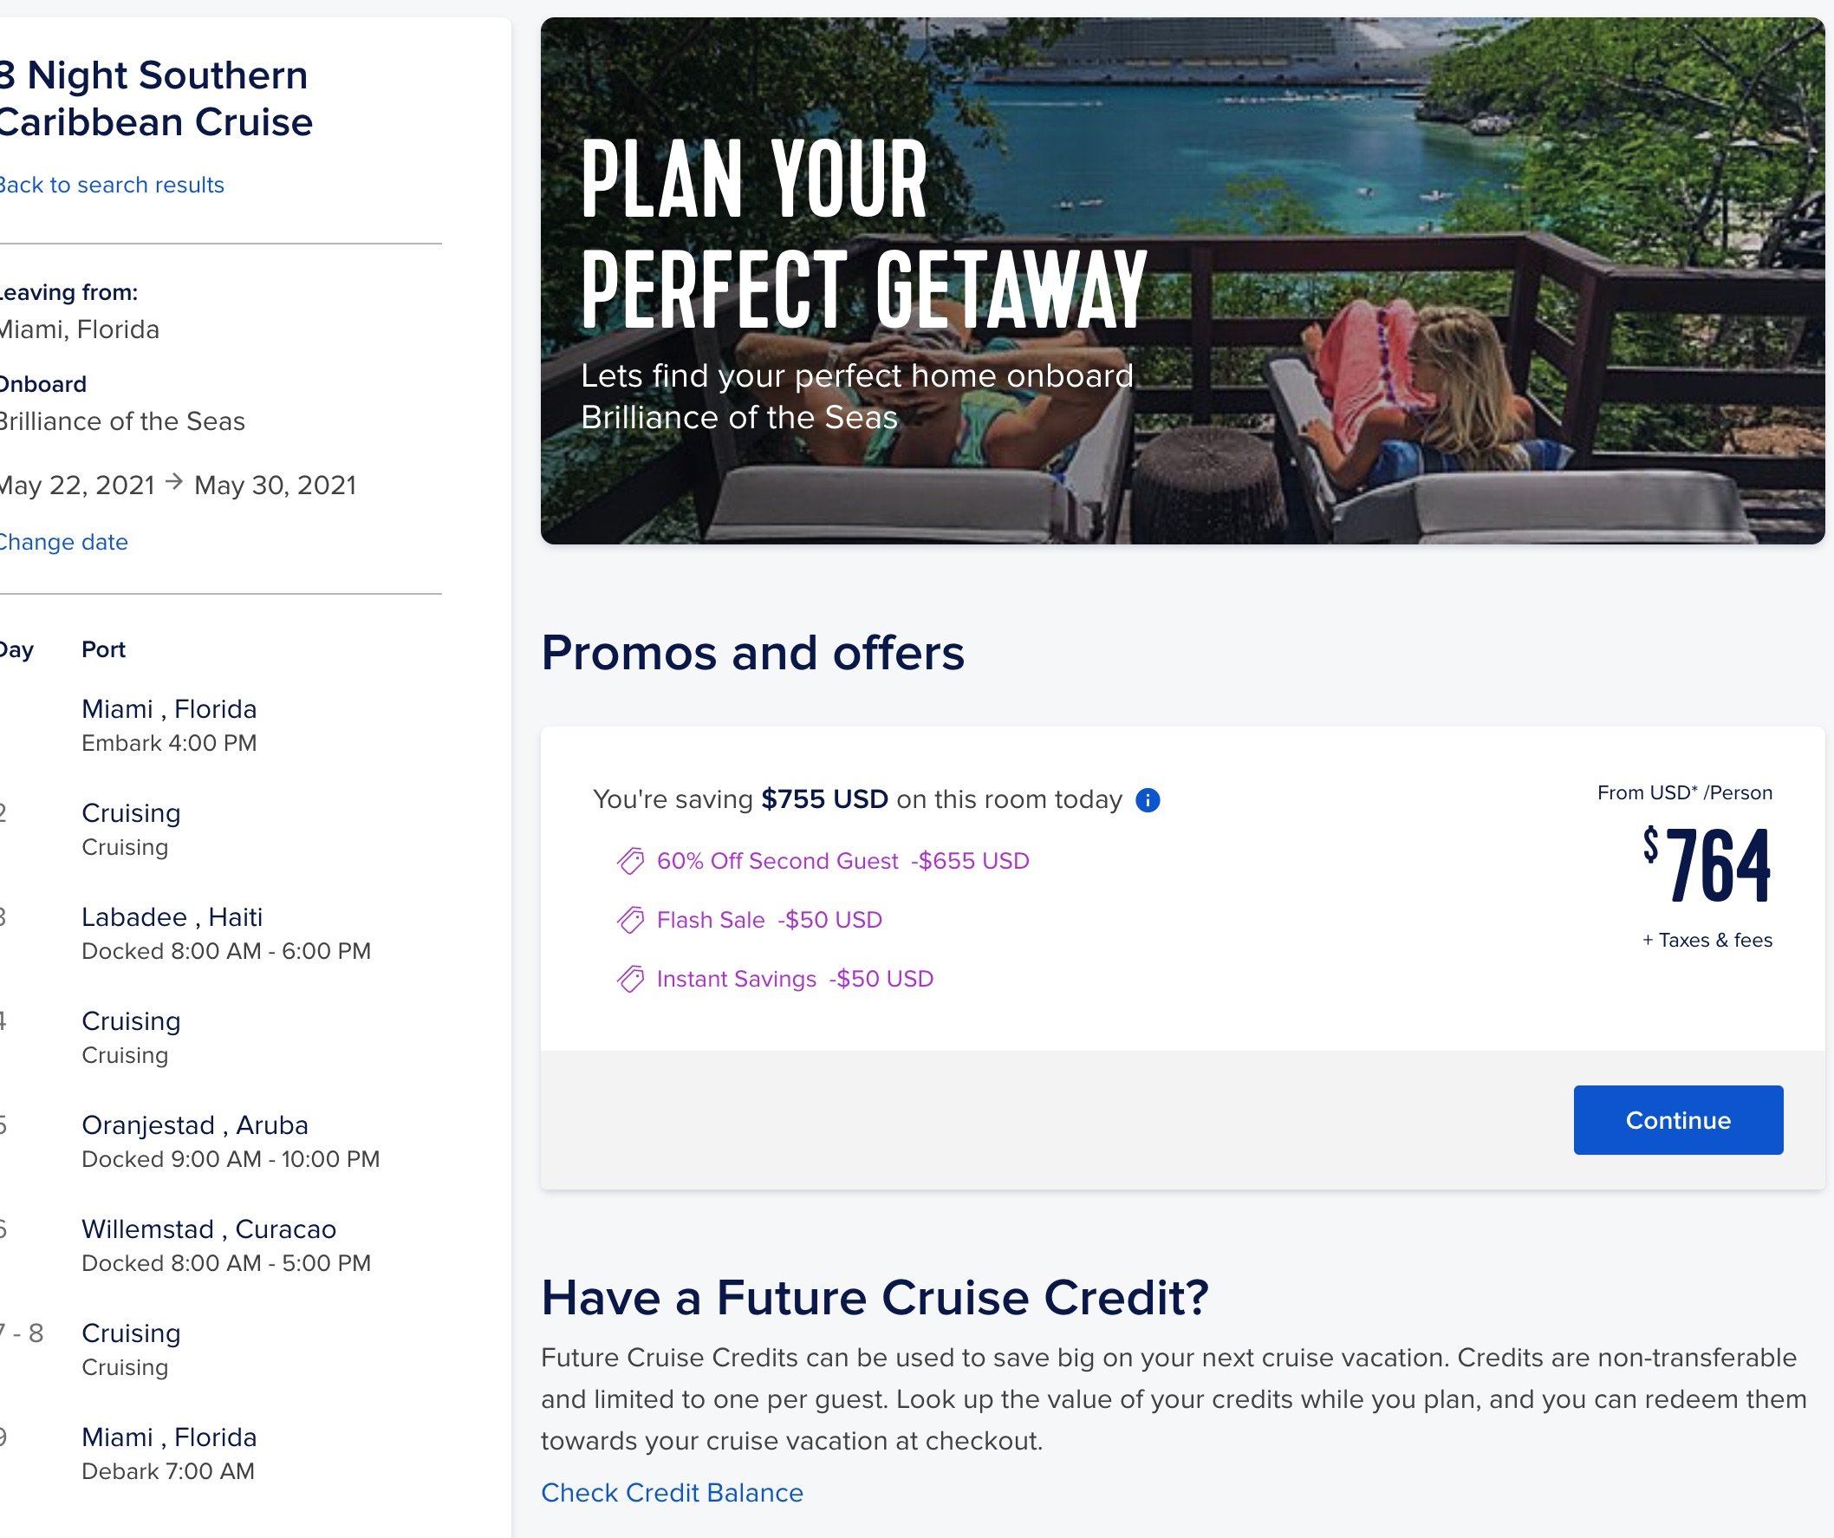Click the Continue button

point(1678,1119)
